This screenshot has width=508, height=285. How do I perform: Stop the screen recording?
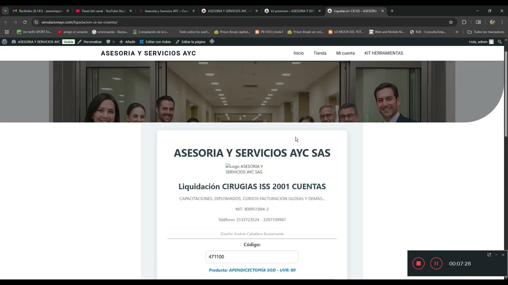tap(418, 264)
